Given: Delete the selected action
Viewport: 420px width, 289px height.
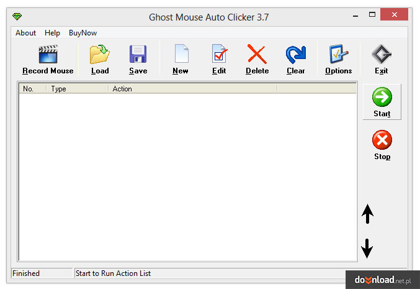Looking at the screenshot, I should 257,60.
